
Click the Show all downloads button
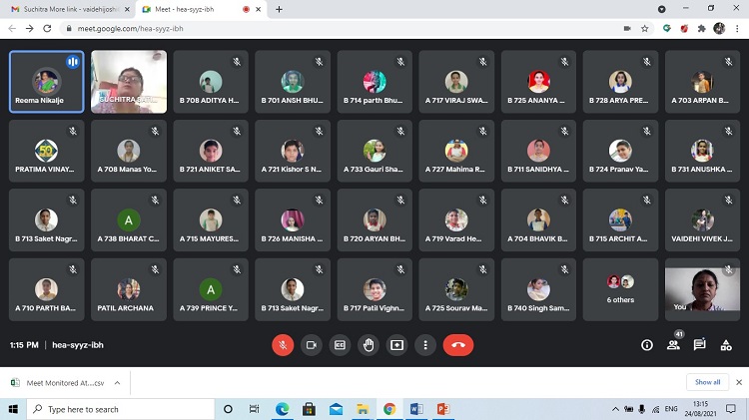click(x=707, y=382)
